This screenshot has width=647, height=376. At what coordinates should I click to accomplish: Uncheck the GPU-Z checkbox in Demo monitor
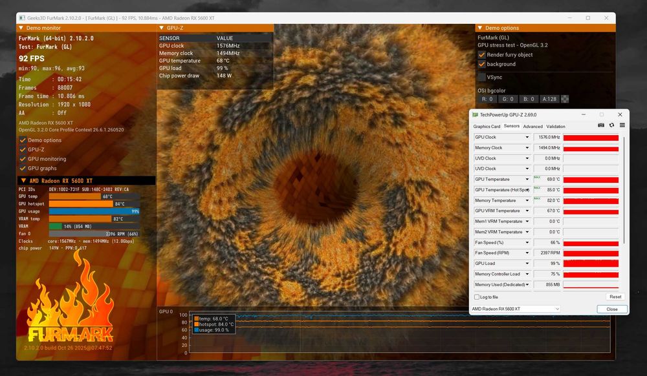(23, 149)
